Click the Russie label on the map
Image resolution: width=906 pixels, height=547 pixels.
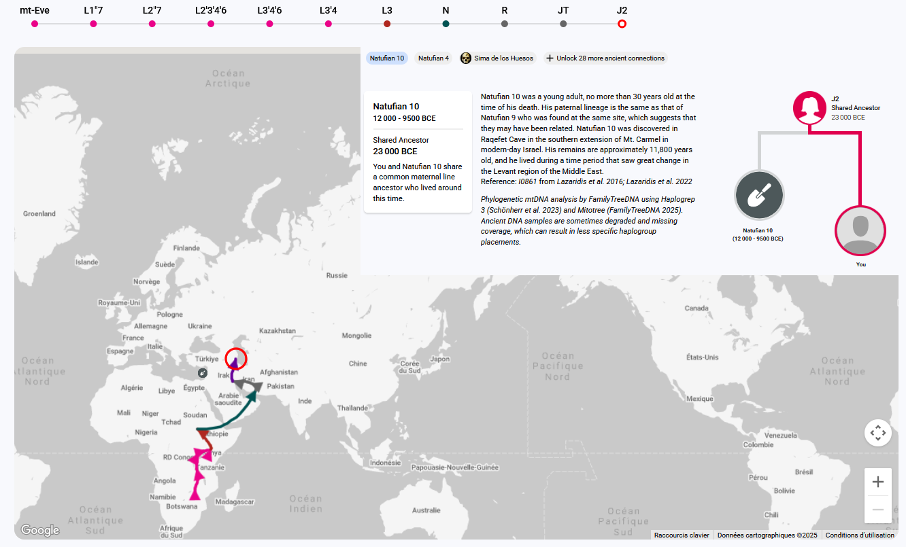click(x=337, y=276)
